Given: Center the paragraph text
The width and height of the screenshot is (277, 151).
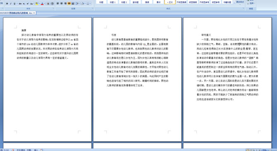Looking at the screenshot, I should [62, 4].
